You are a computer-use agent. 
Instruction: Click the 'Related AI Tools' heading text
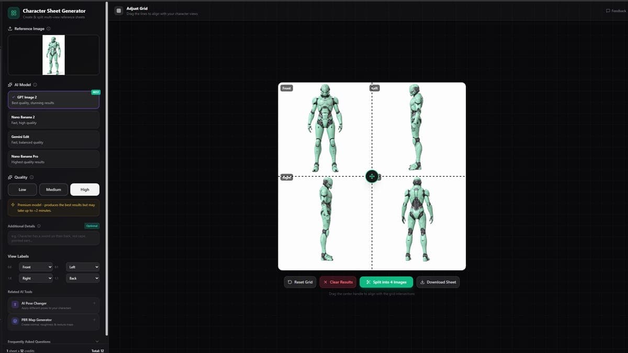20,292
